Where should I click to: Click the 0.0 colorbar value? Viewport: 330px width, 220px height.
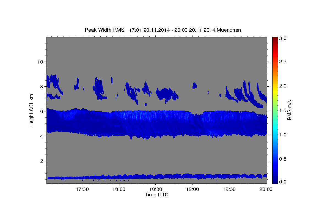tap(283, 182)
